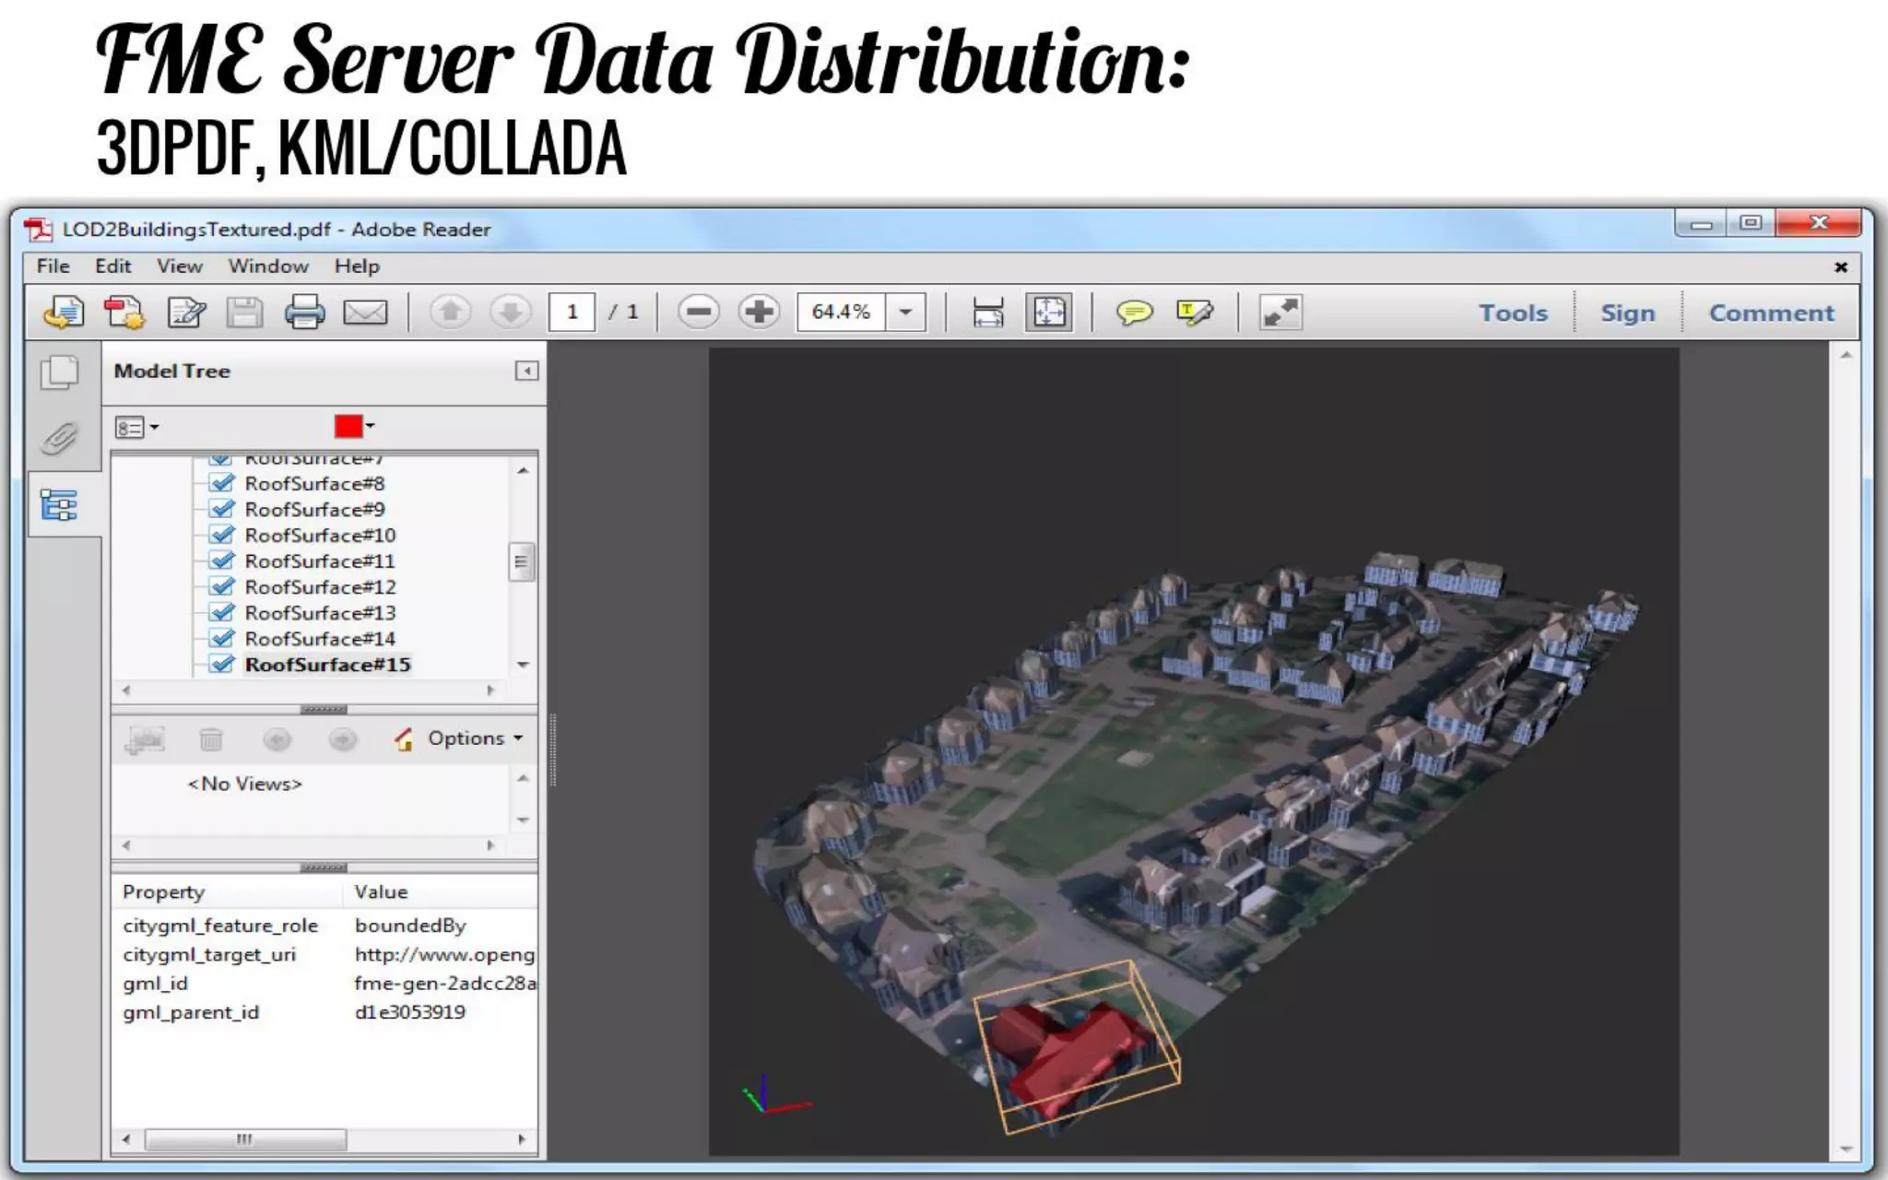Click the citygml_feature_role property row

pos(324,926)
